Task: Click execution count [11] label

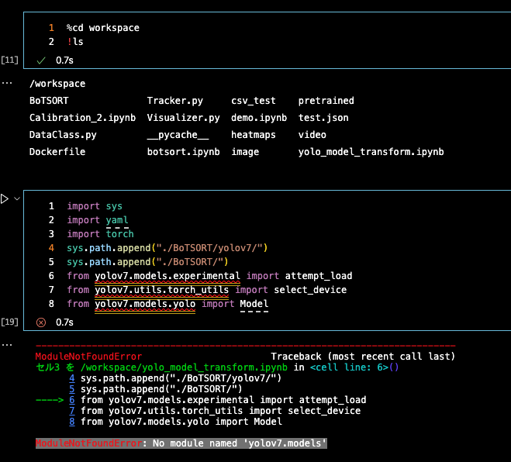Action: click(10, 60)
